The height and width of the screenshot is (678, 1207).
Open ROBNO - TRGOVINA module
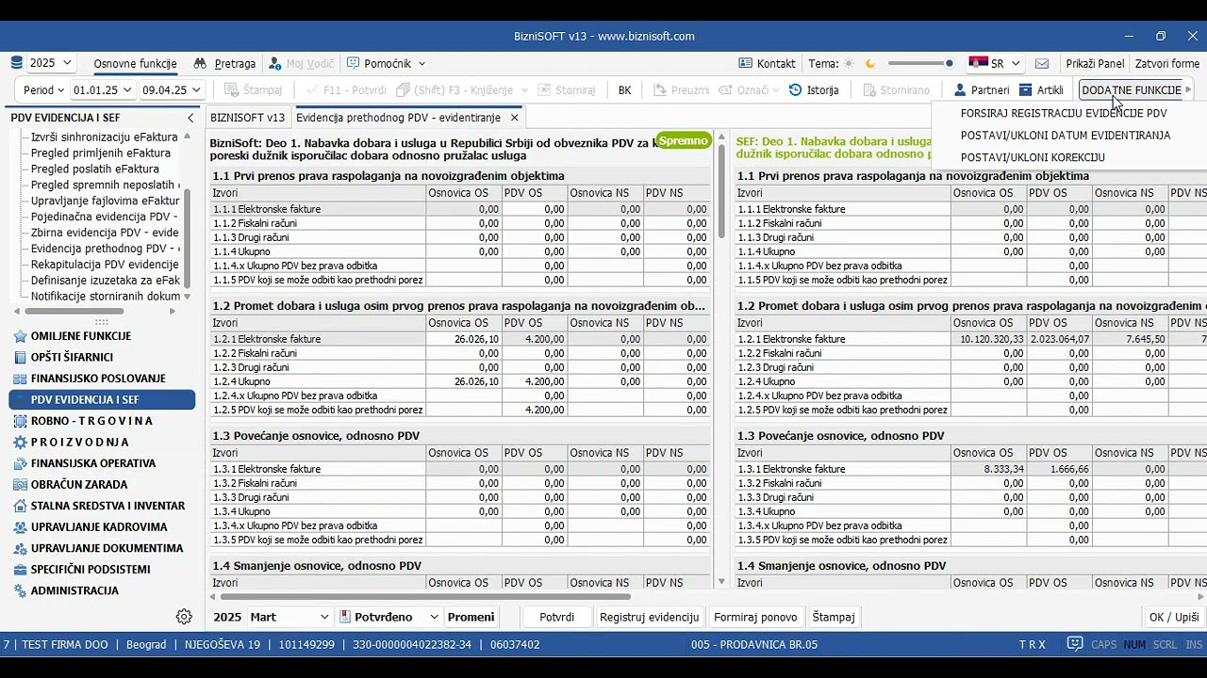point(83,421)
